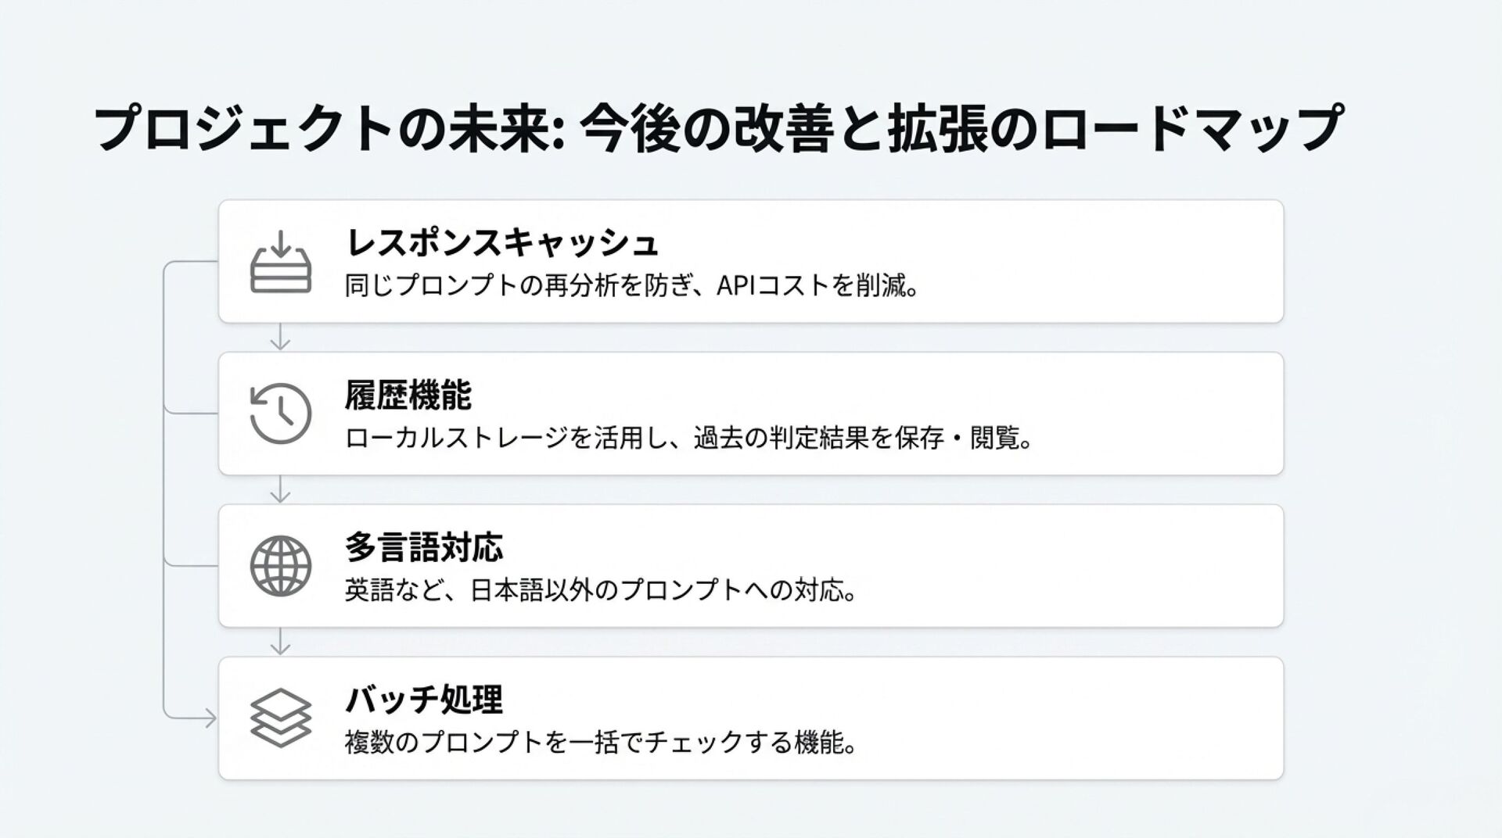This screenshot has width=1502, height=838.
Task: Select the レスポンスキャッシュ heading
Action: pyautogui.click(x=501, y=242)
